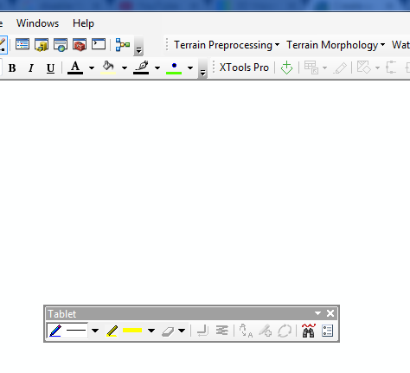
Task: Click the XTools shape conversion icon
Action: pos(364,68)
